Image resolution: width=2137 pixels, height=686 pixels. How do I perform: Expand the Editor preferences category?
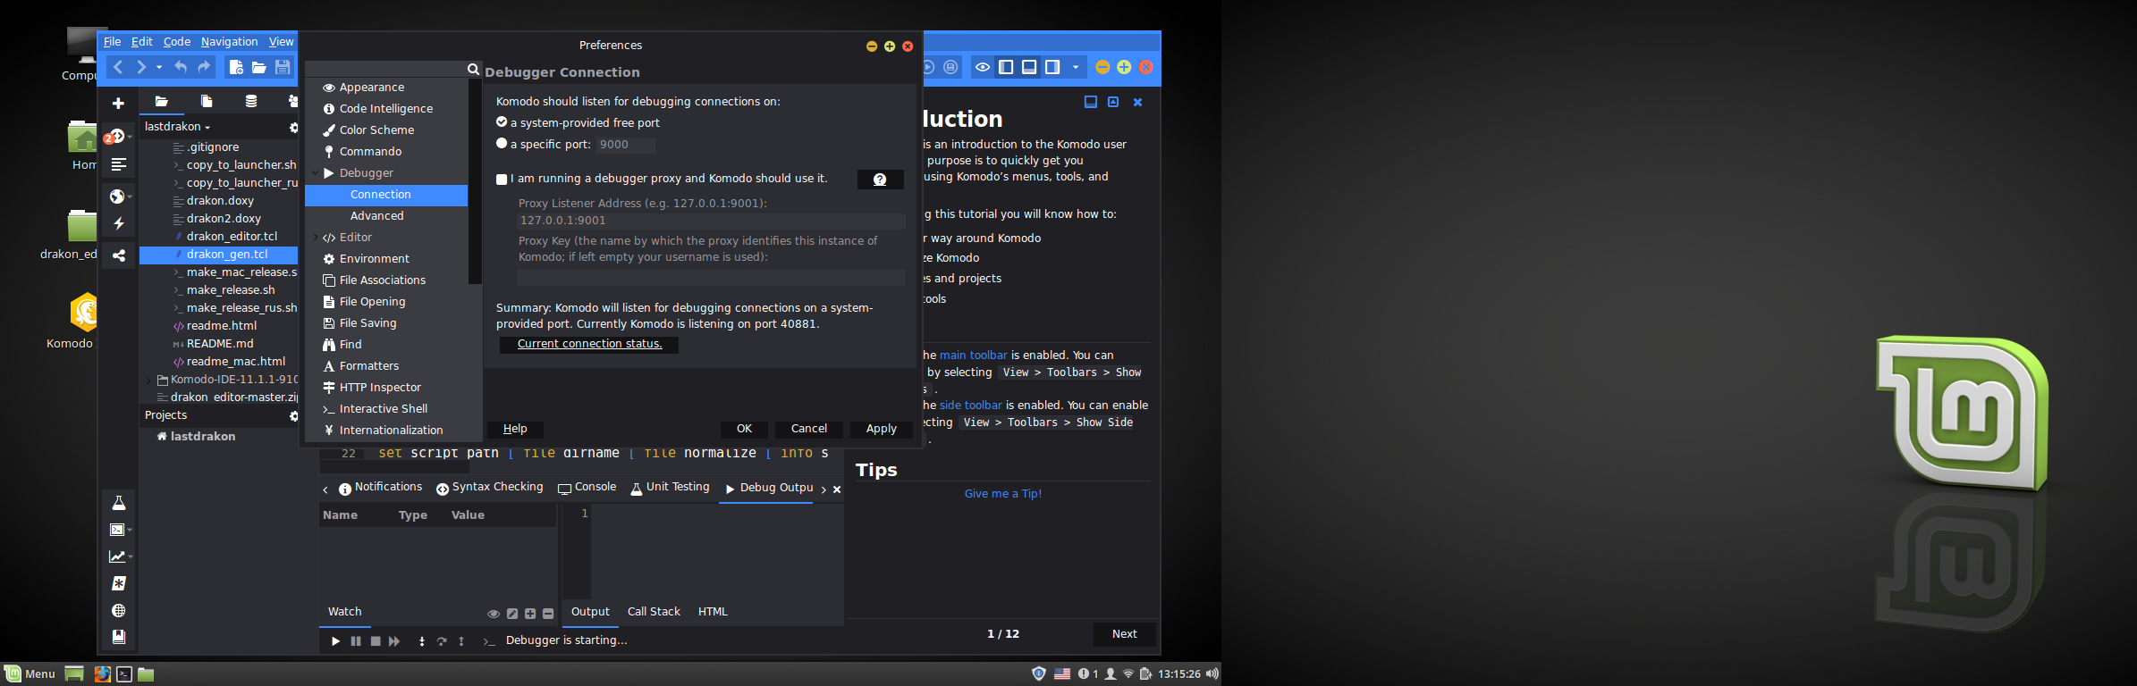(315, 237)
